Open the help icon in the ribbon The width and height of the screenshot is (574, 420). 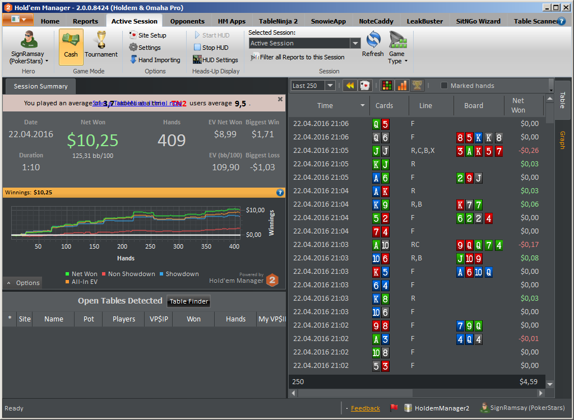[561, 21]
